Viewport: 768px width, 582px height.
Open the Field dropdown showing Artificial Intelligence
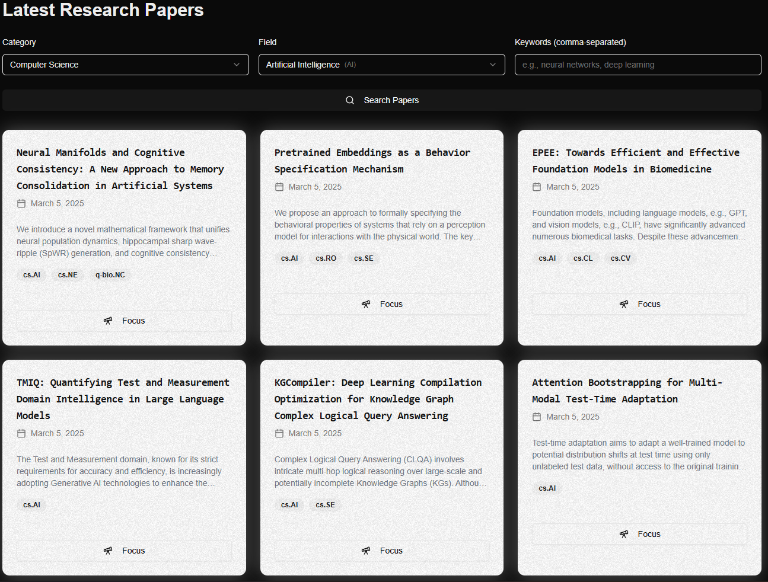381,65
